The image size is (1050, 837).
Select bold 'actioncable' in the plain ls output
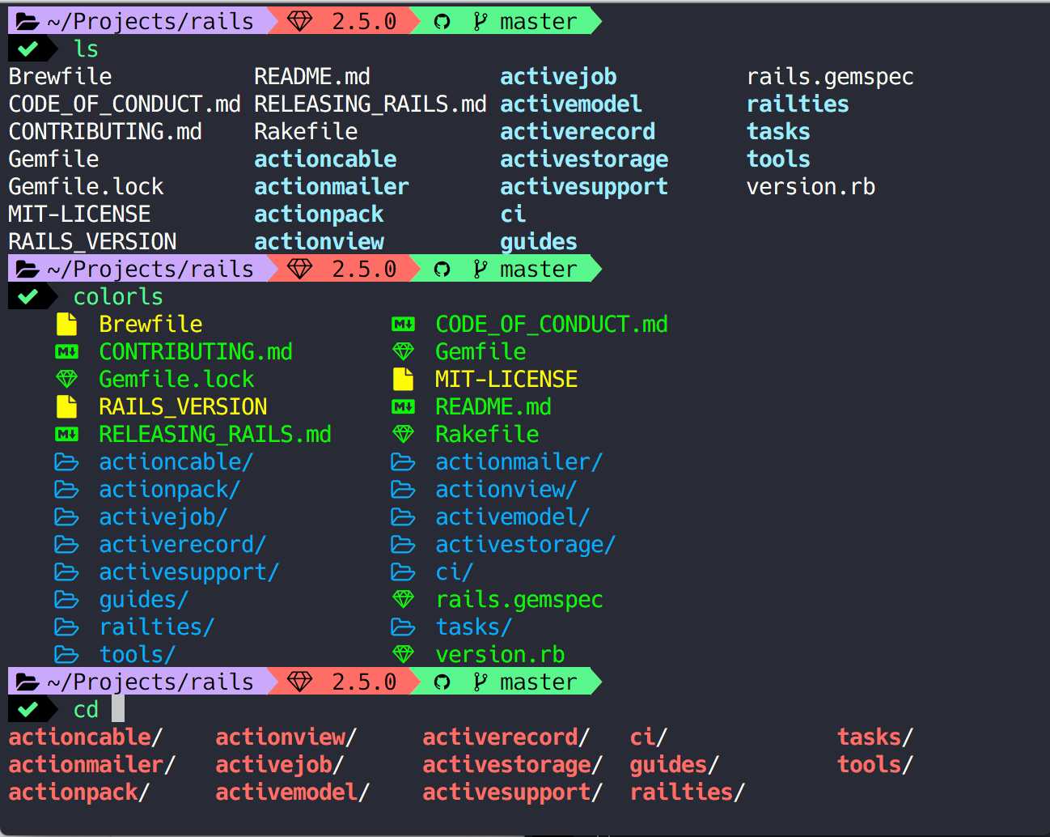pyautogui.click(x=325, y=159)
